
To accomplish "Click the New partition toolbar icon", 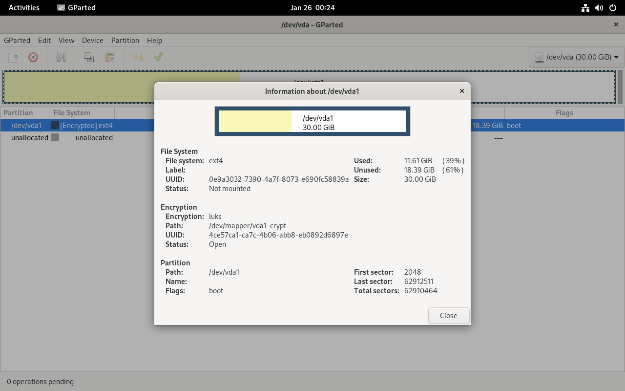I will click(x=13, y=57).
